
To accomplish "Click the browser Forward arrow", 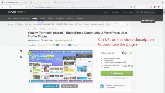I will 6,7.
